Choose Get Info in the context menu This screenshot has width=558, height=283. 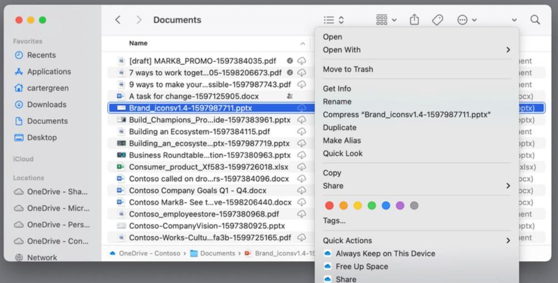coord(336,89)
